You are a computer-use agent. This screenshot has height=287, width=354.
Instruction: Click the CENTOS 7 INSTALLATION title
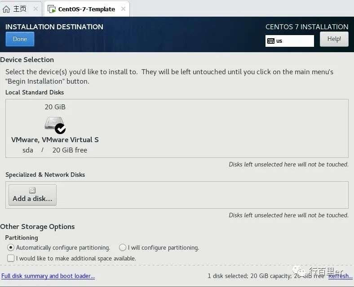click(307, 27)
